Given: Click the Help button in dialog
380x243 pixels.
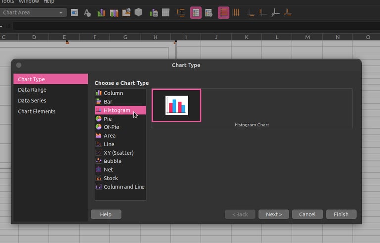Looking at the screenshot, I should (106, 214).
